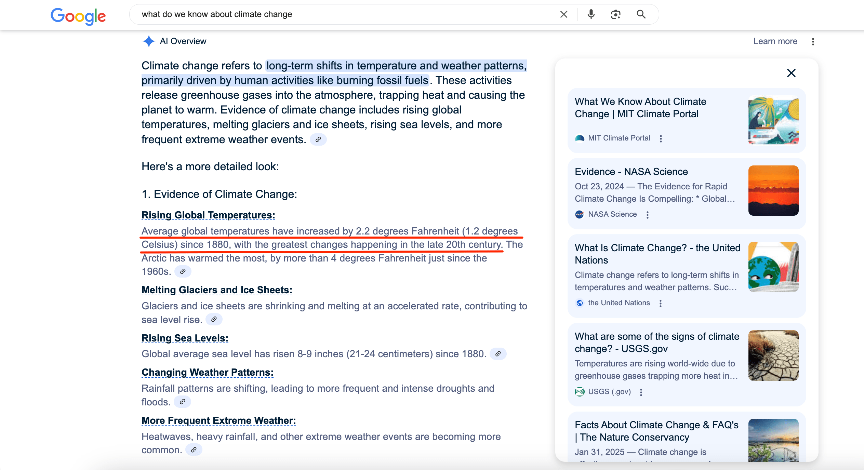Click 'Changing Weather Patterns:' heading link
The height and width of the screenshot is (470, 864).
(x=208, y=372)
